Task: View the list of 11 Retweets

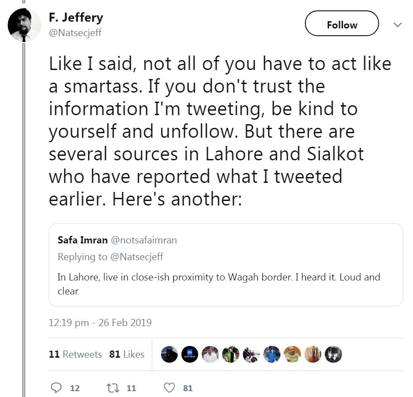Action: click(75, 355)
